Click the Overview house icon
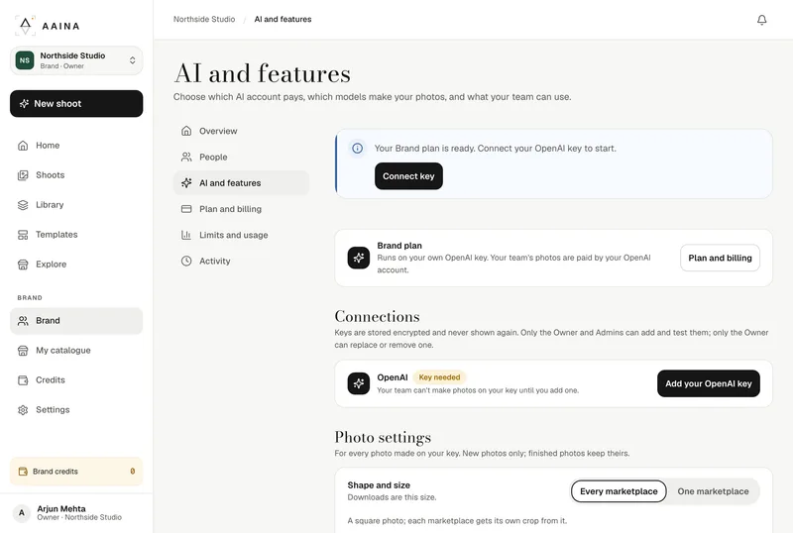 (x=186, y=131)
